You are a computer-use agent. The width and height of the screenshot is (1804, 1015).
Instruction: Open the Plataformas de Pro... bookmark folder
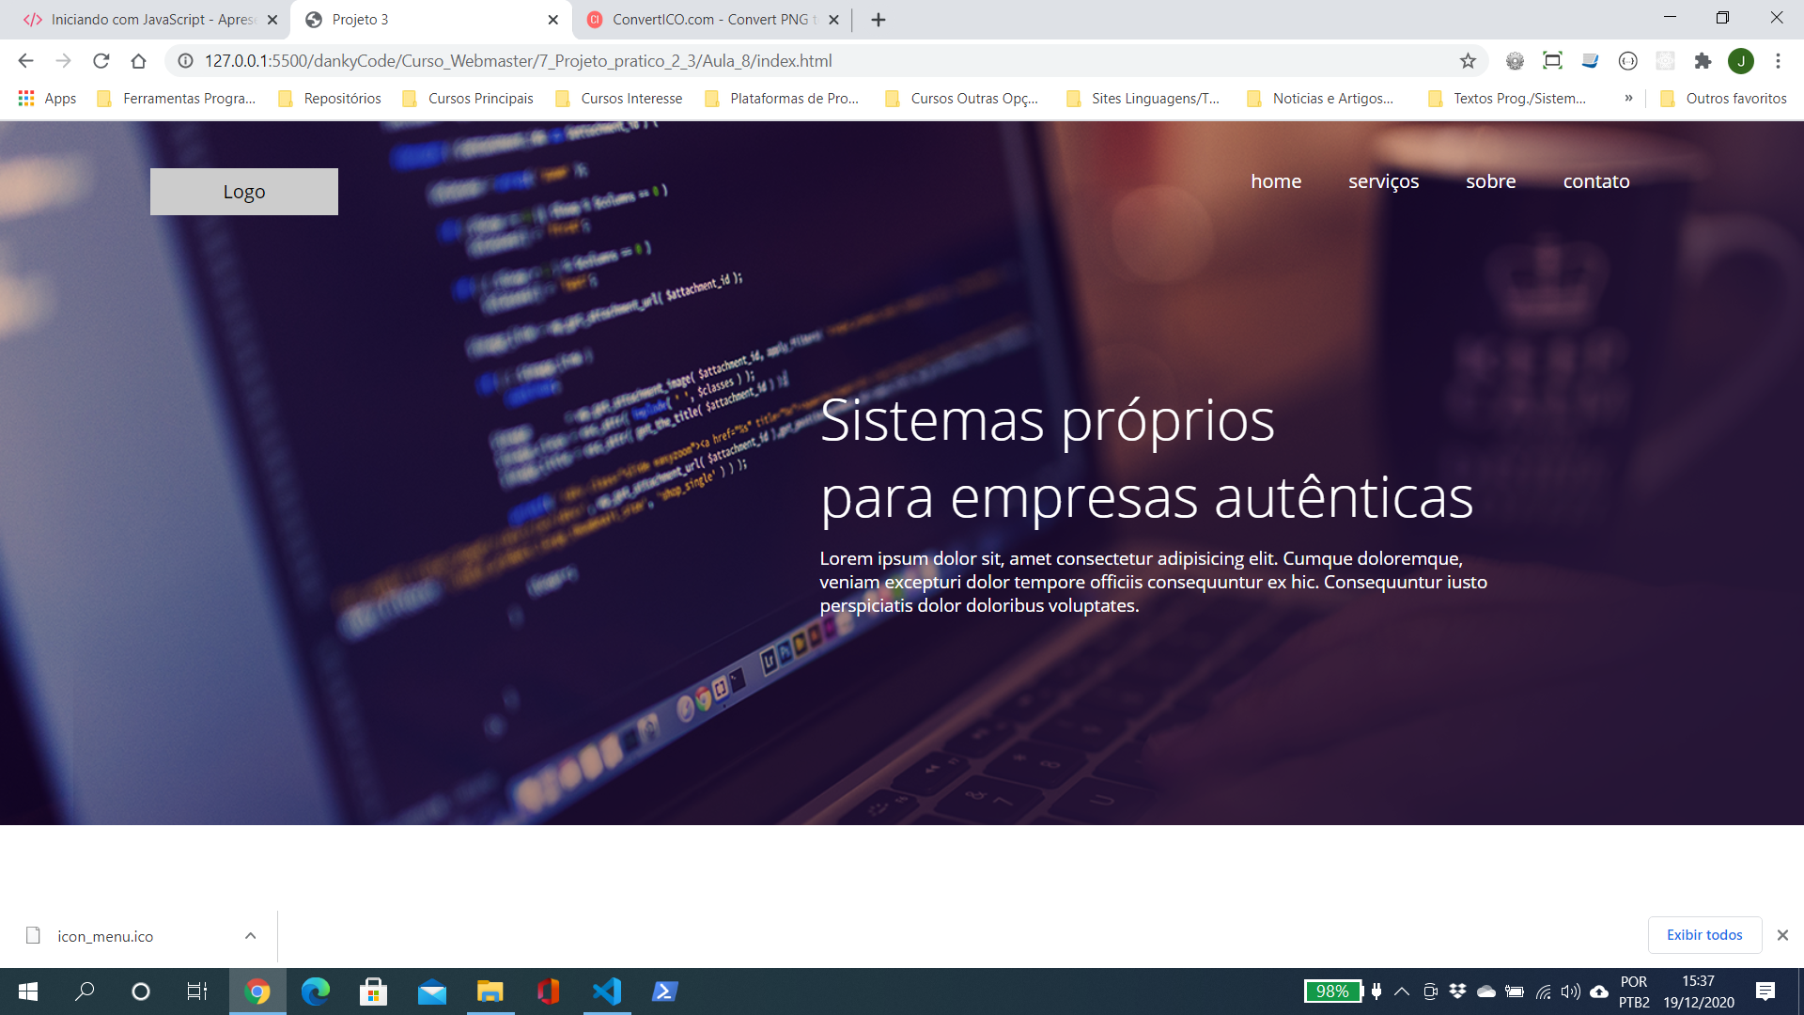pyautogui.click(x=782, y=99)
